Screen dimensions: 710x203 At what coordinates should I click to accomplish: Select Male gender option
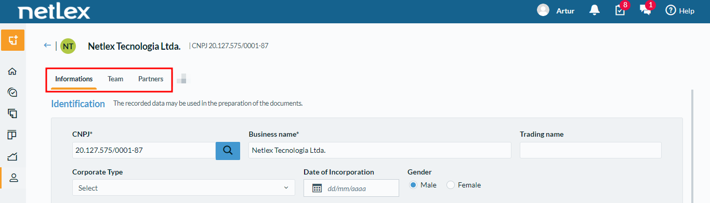pyautogui.click(x=413, y=185)
